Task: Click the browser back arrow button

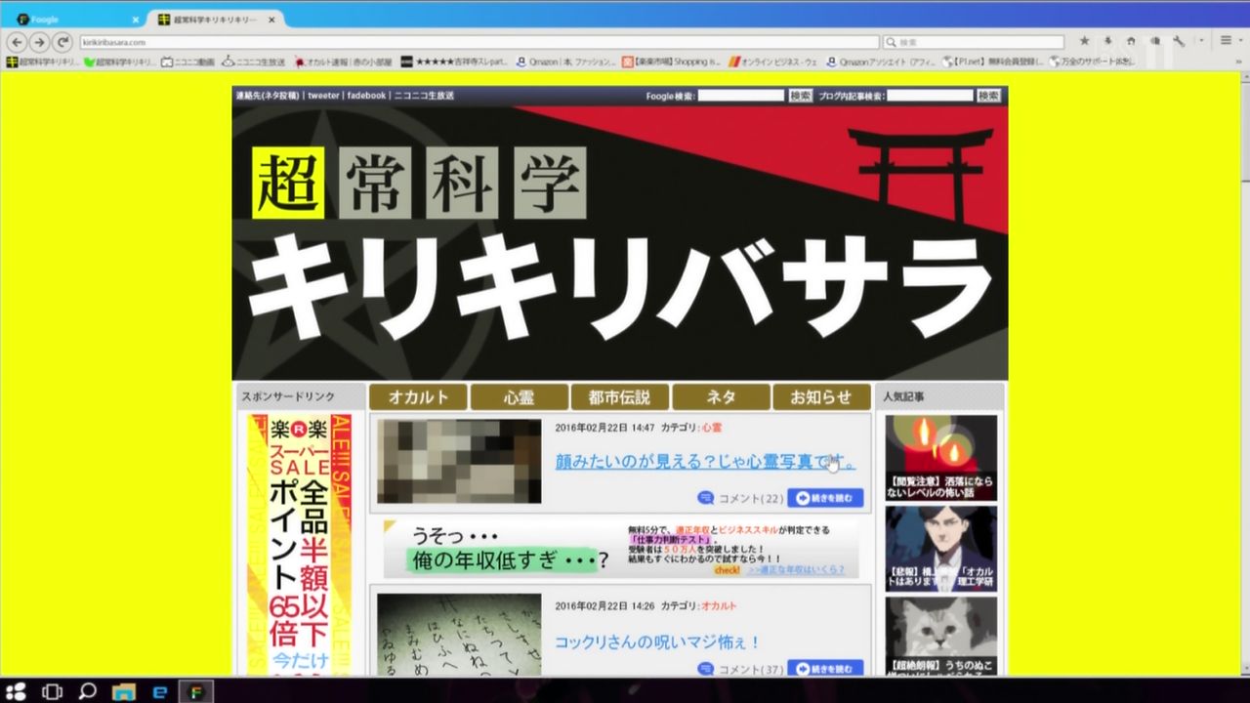Action: [17, 42]
